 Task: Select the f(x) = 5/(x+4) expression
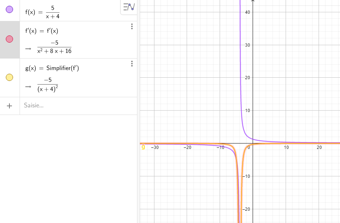point(42,12)
